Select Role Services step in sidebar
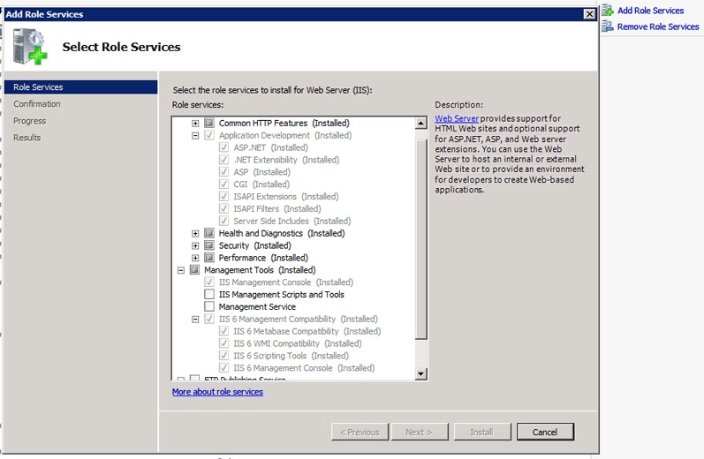The height and width of the screenshot is (459, 704). [80, 87]
